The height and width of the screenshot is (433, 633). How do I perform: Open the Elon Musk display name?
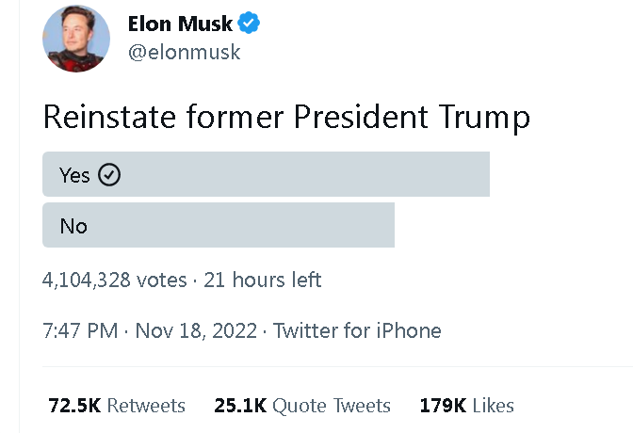[x=180, y=24]
